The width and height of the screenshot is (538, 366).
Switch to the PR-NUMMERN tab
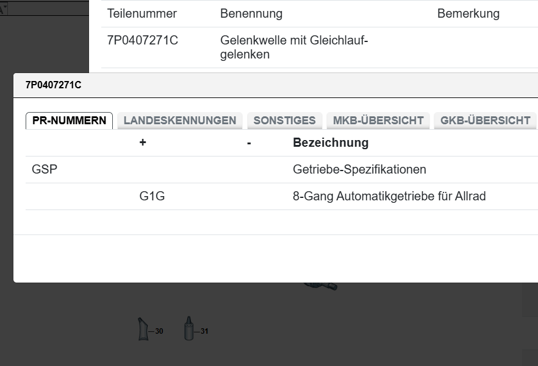[69, 121]
